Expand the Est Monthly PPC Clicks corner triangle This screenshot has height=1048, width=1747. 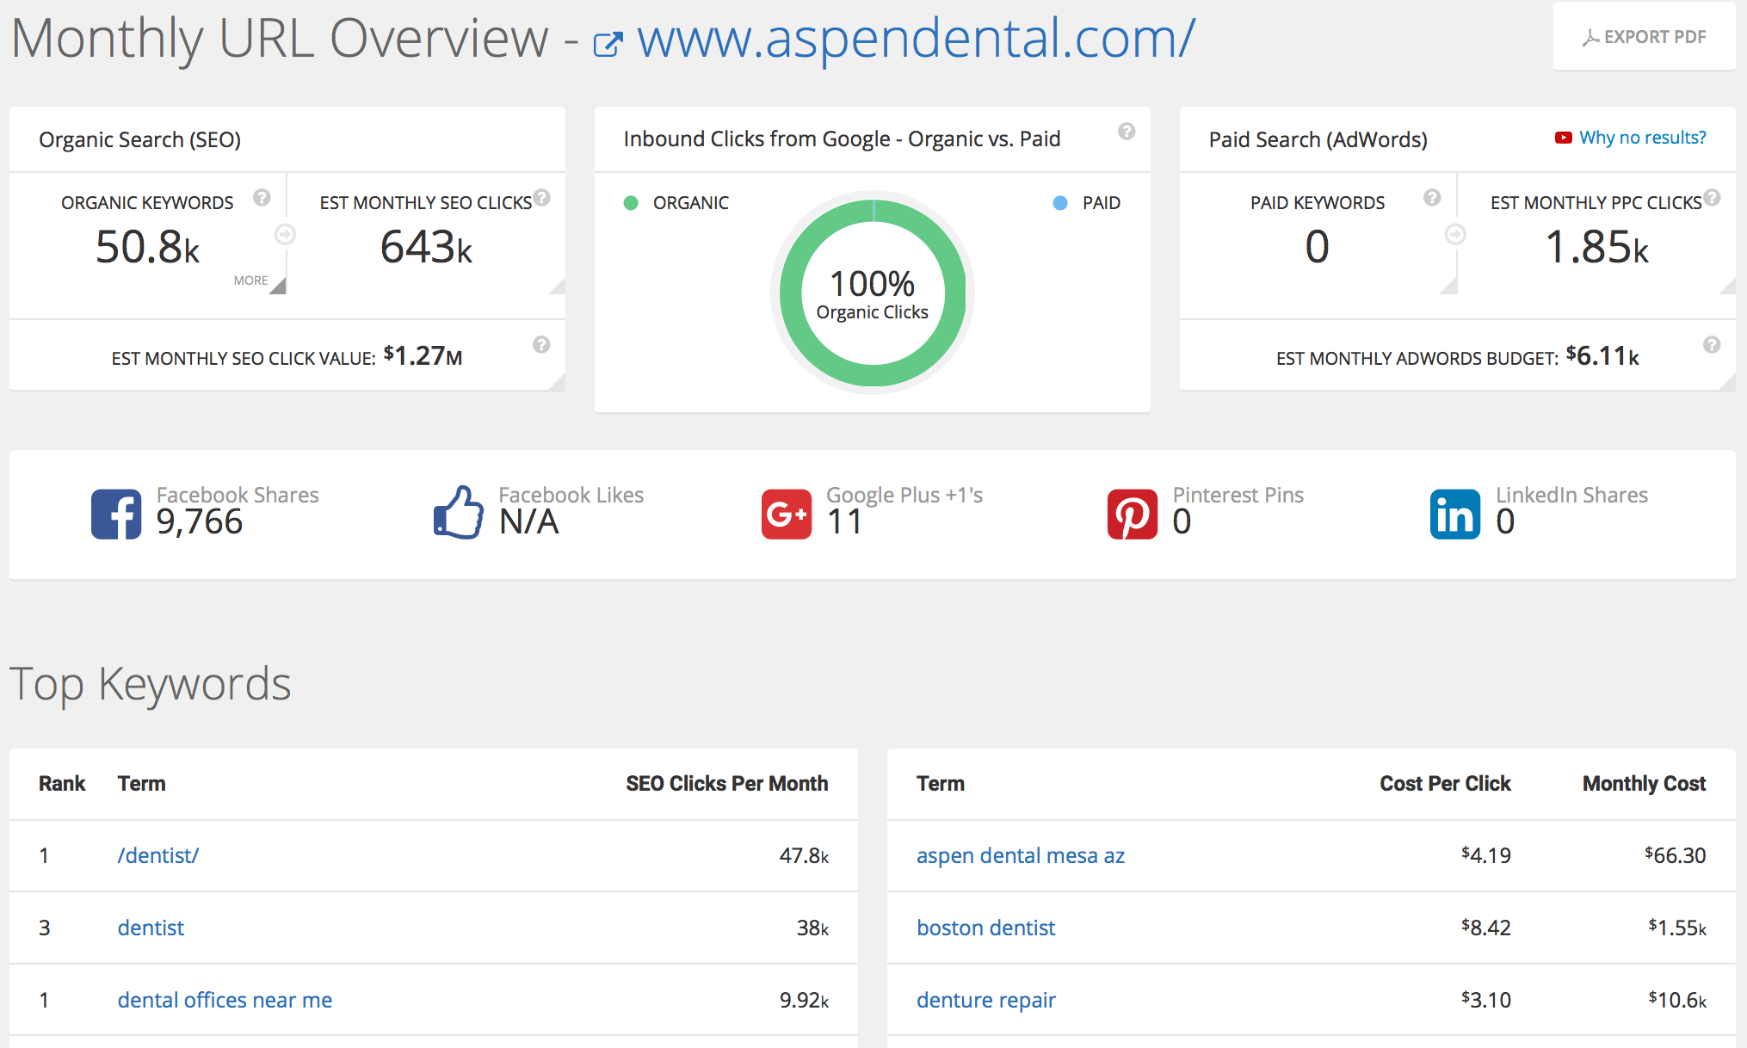1727,287
